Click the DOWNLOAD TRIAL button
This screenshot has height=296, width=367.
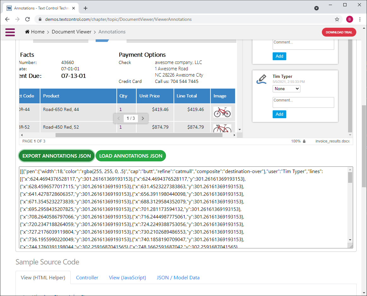tap(339, 32)
